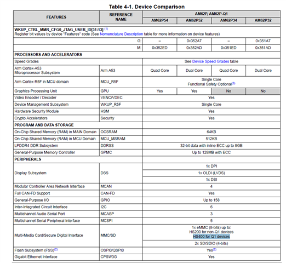
Task: Click the shaded No cell under AM62P34
Action: 228,91
